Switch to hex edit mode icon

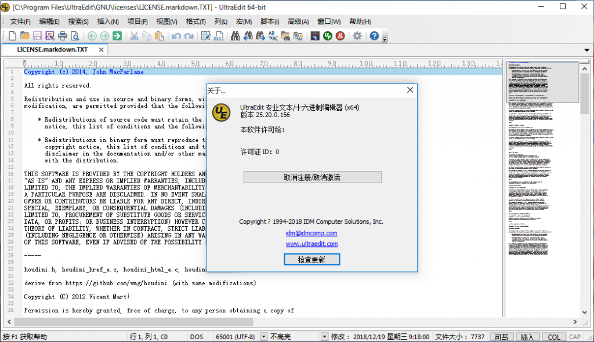point(218,36)
